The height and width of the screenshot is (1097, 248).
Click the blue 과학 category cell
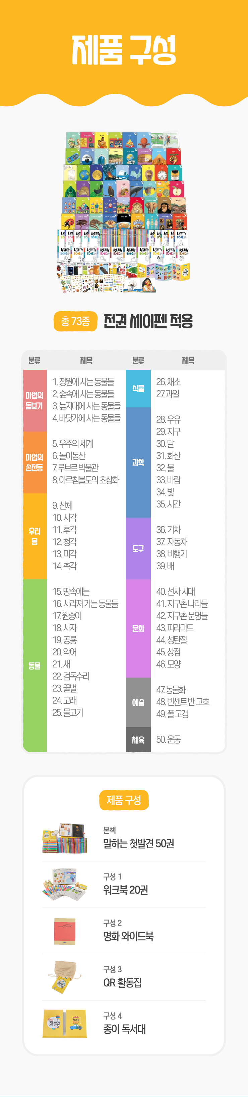tap(138, 462)
